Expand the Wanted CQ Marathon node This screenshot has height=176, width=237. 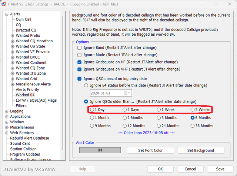point(12,41)
